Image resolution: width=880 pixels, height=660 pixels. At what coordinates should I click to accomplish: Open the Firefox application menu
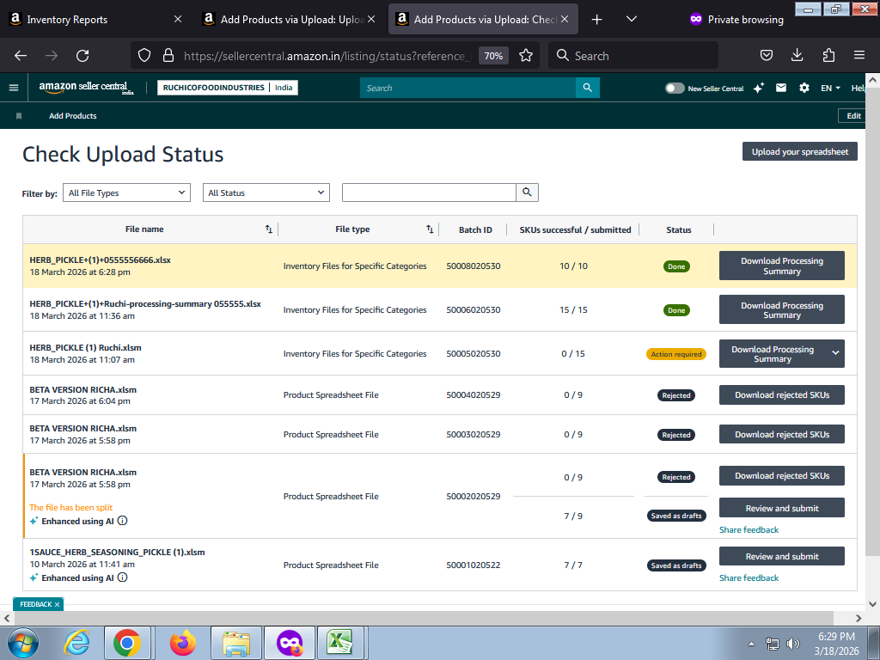(x=859, y=56)
